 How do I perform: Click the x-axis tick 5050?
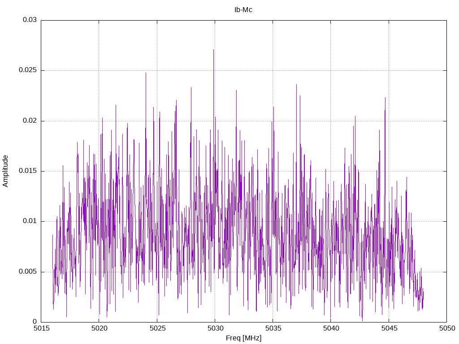click(447, 328)
